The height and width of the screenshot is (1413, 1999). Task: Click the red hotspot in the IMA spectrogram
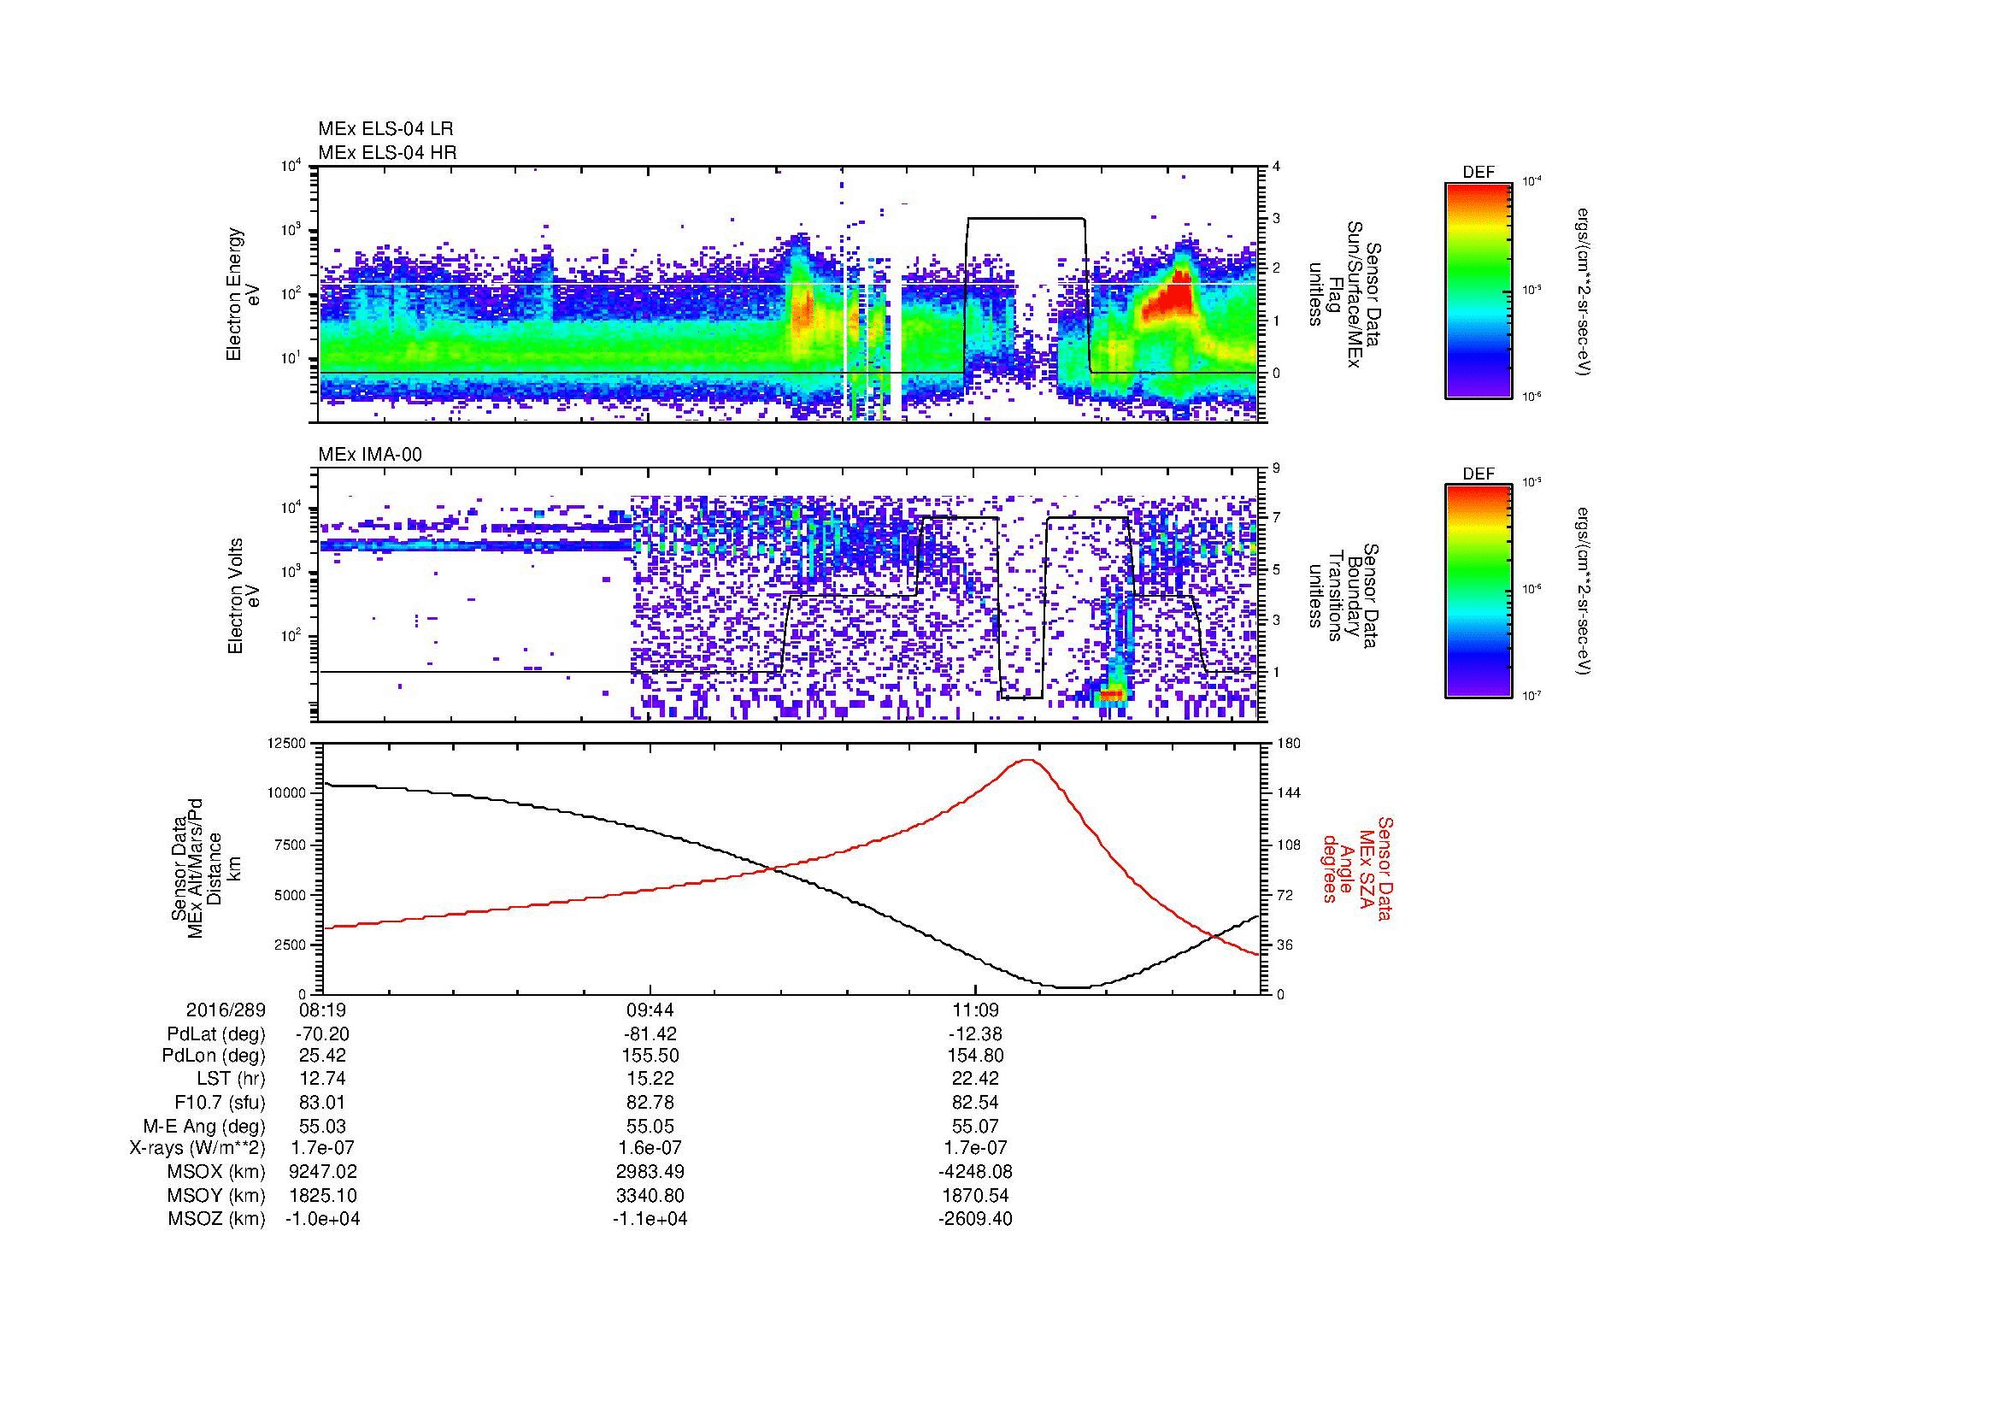tap(1114, 694)
